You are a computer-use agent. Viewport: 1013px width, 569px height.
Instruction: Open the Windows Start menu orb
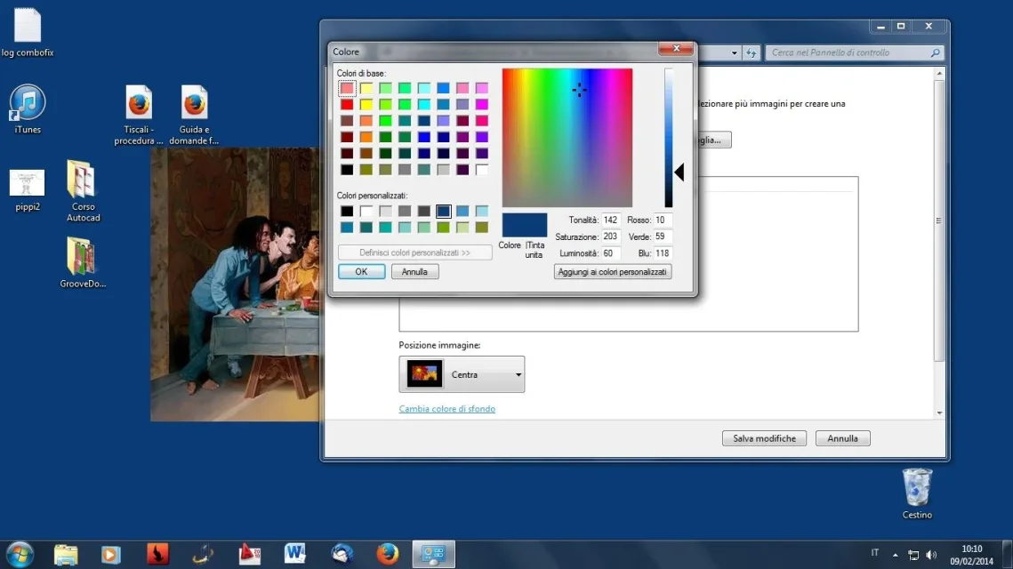(x=20, y=554)
